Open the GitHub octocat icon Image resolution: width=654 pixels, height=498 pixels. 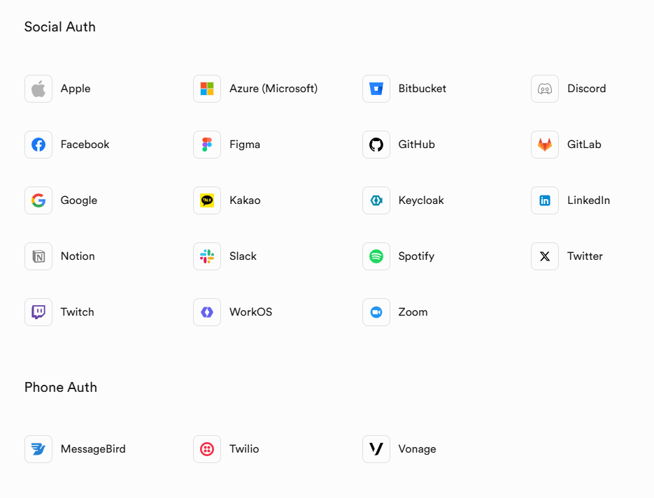tap(376, 145)
